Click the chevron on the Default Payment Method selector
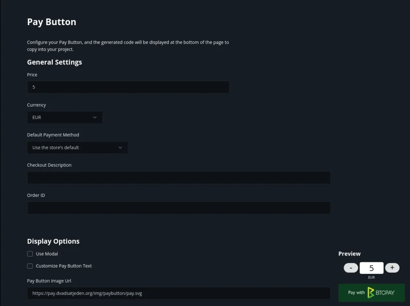The image size is (410, 306). coord(120,148)
